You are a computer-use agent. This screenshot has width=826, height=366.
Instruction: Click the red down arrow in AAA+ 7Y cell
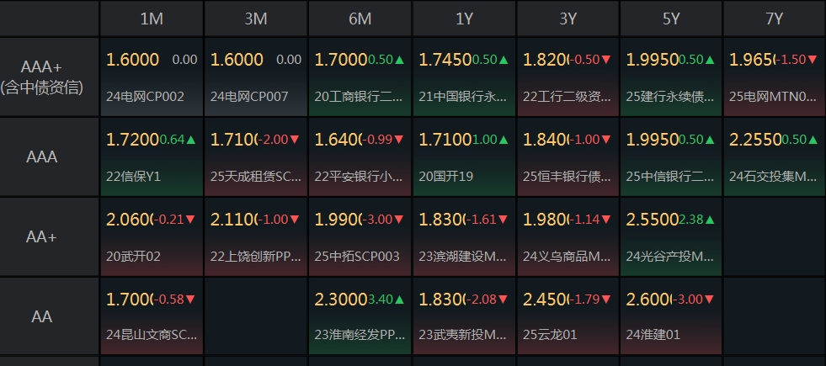(x=813, y=60)
